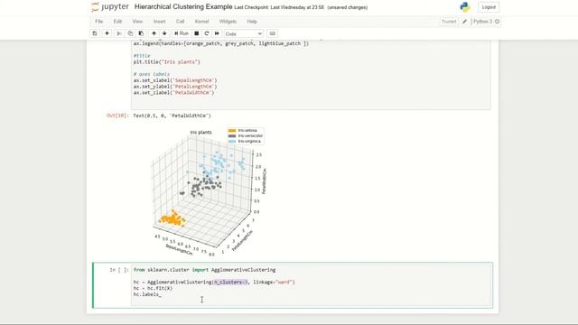This screenshot has height=325, width=578.
Task: Click the Iris-versicolor grey legend swatch
Action: click(x=232, y=135)
